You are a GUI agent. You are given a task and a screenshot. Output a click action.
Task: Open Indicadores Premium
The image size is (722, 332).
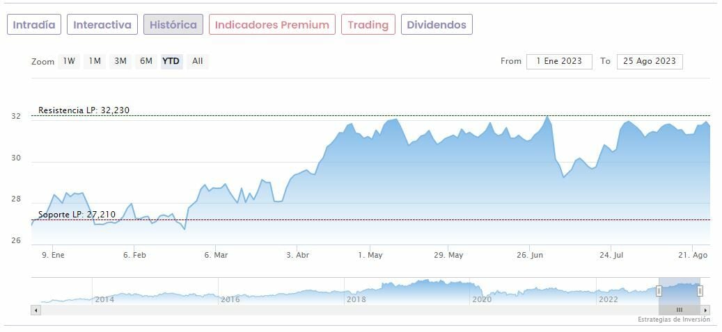click(272, 25)
